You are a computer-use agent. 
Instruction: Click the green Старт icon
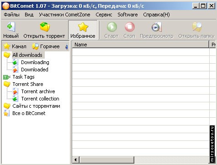tap(112, 27)
